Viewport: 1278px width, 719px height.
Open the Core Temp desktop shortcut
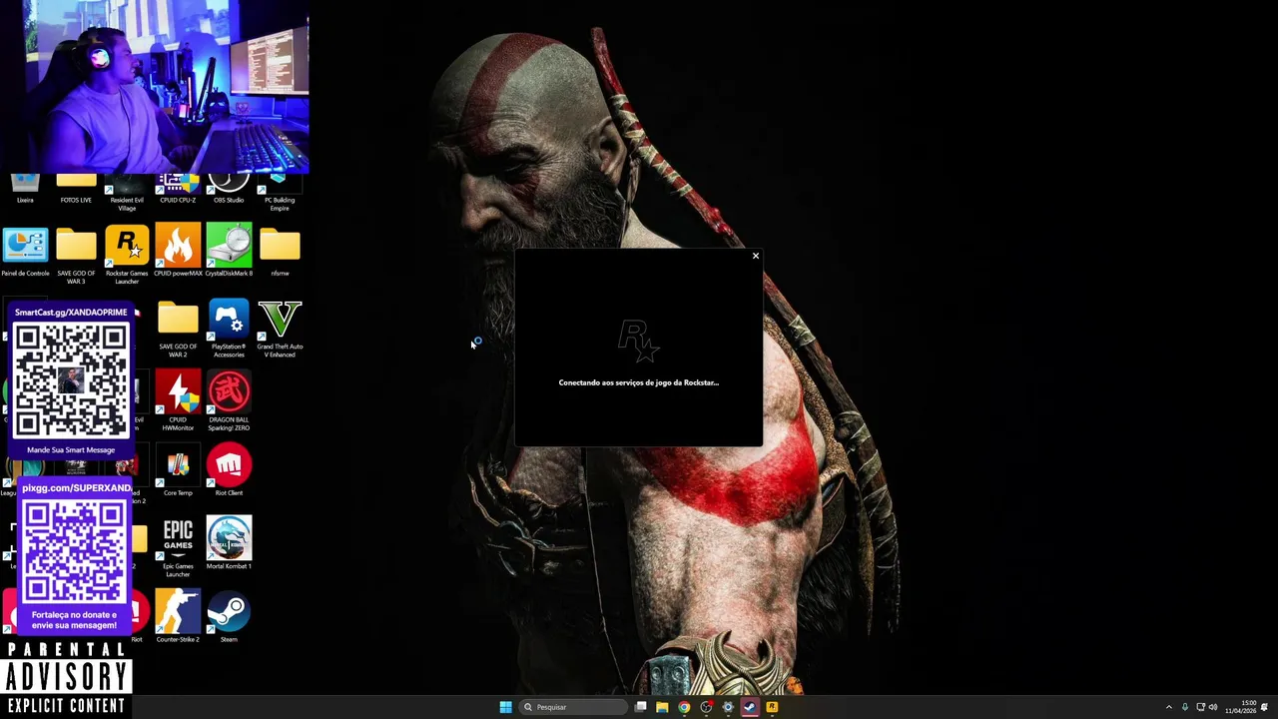[178, 471]
